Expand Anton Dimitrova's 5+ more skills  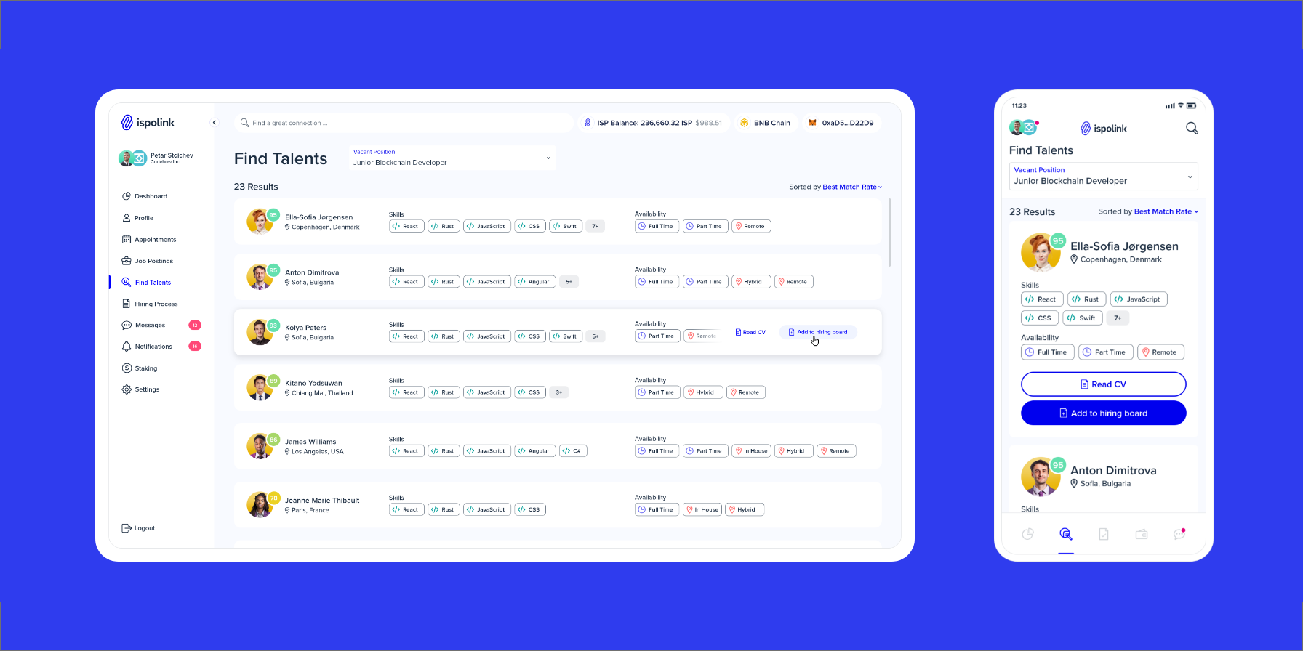pos(569,282)
